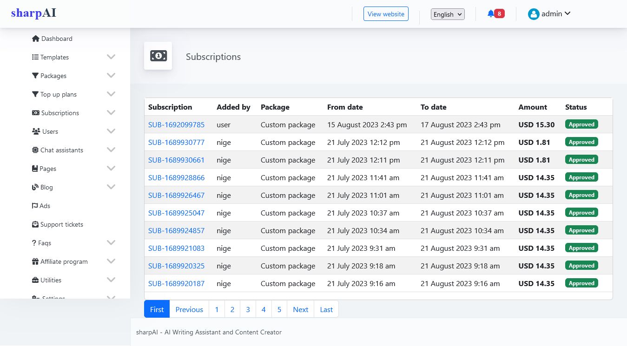
Task: Select Top up plans in sidebar
Action: tap(58, 94)
